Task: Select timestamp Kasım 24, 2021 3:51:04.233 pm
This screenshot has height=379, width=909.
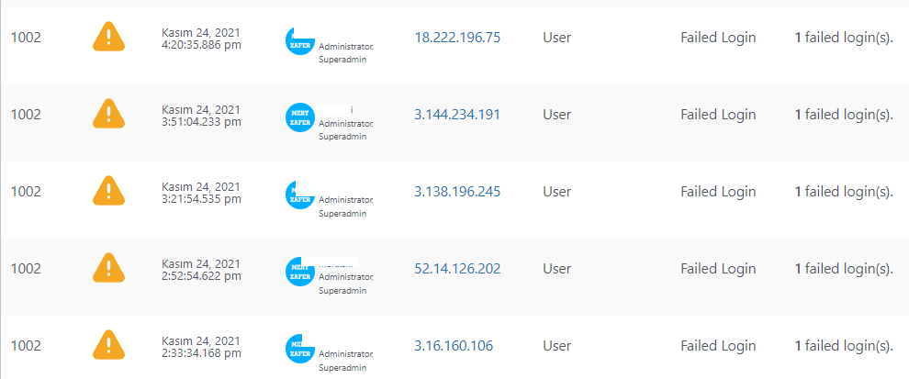Action: click(201, 116)
